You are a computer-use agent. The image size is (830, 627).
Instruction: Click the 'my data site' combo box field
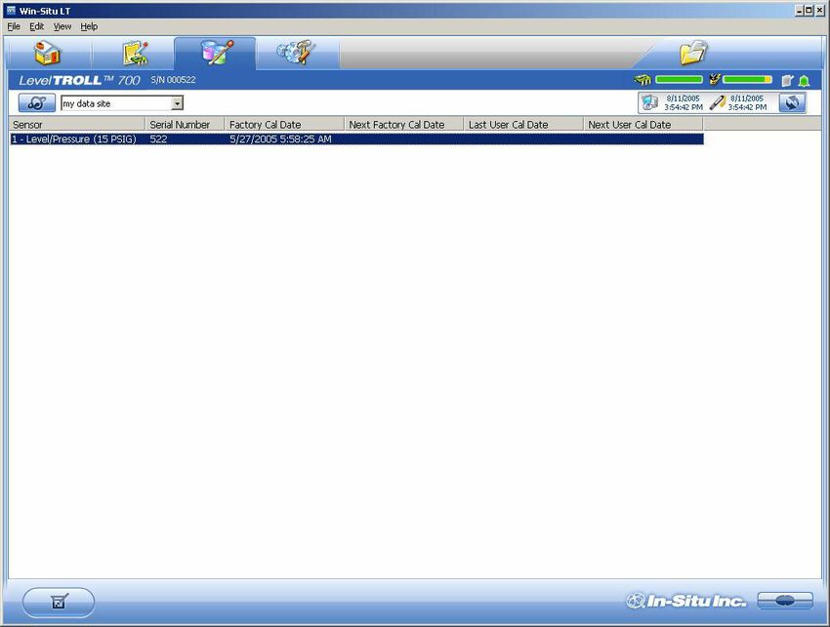(x=122, y=103)
